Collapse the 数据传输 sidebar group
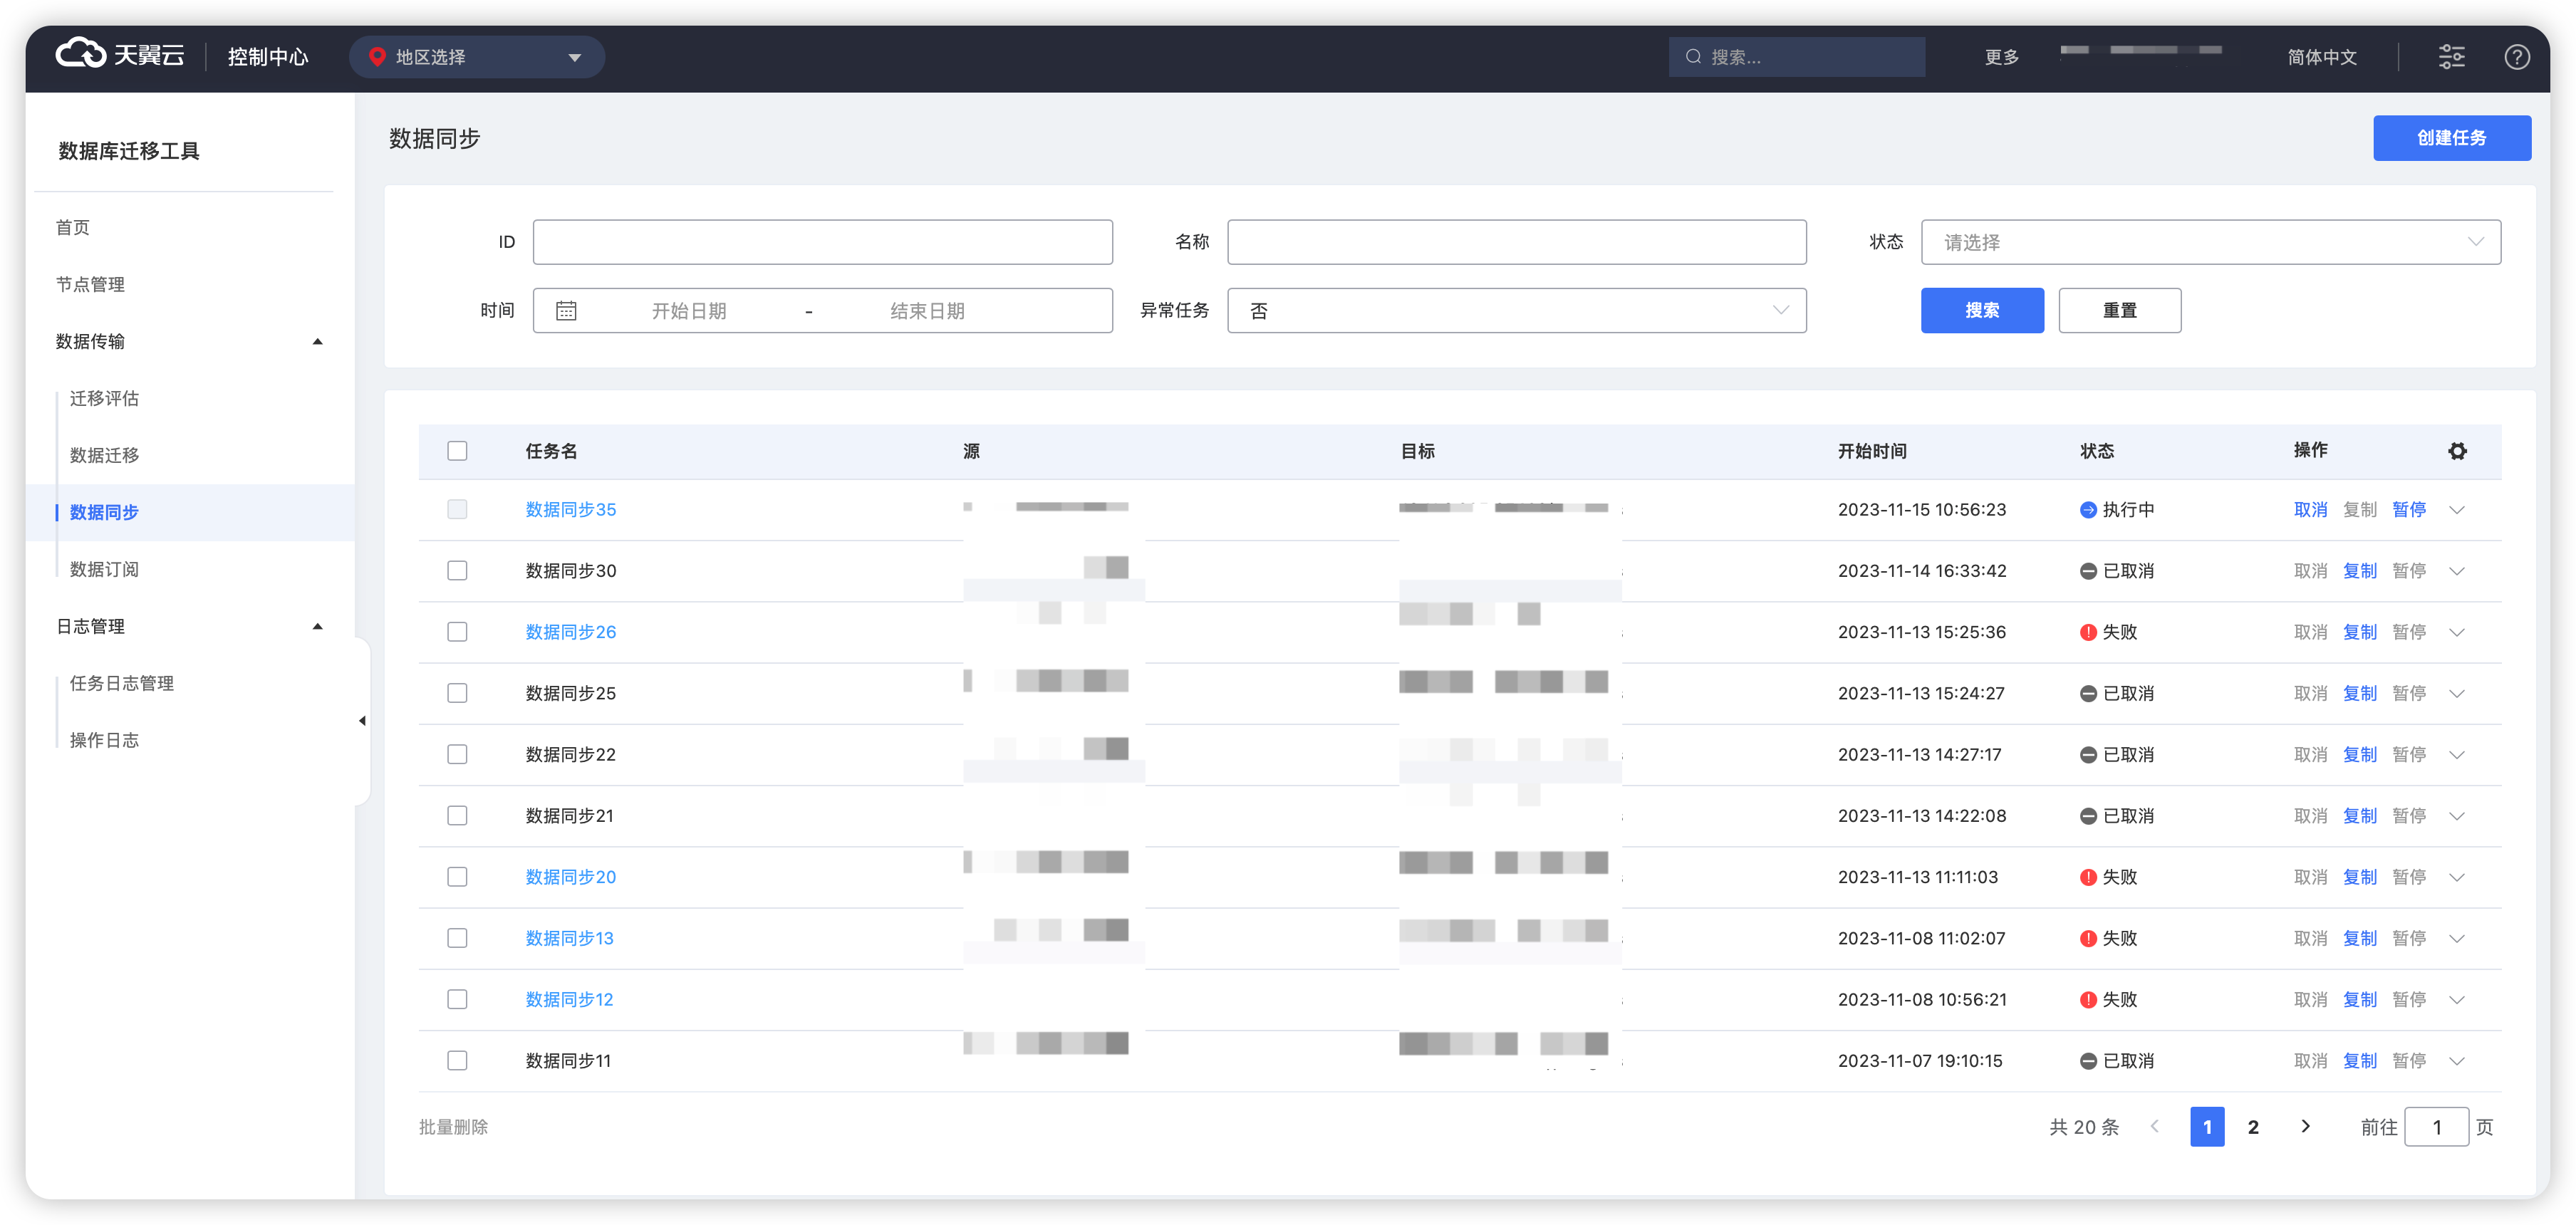The image size is (2576, 1225). click(x=317, y=342)
